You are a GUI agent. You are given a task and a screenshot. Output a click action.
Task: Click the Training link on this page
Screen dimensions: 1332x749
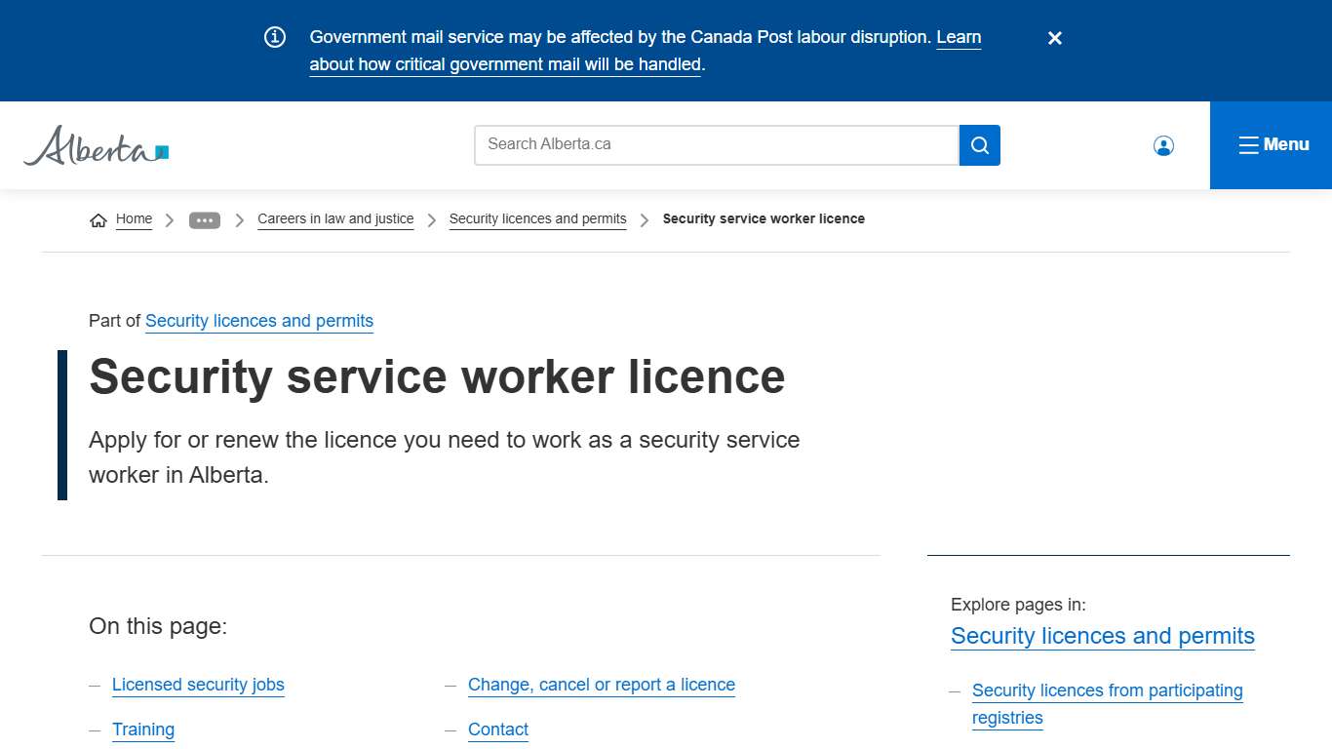[143, 729]
